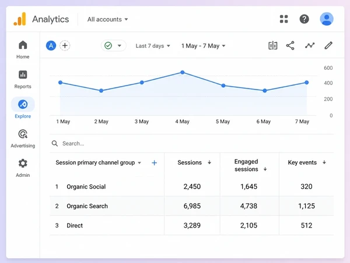Image resolution: width=350 pixels, height=263 pixels.
Task: Open Advertising in sidebar
Action: pyautogui.click(x=23, y=138)
